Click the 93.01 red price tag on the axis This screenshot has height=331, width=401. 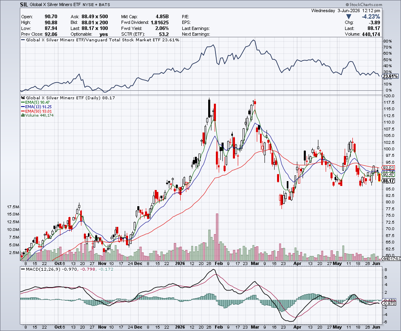[x=388, y=168]
